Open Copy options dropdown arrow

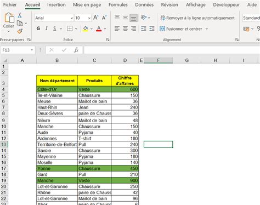click(26, 23)
